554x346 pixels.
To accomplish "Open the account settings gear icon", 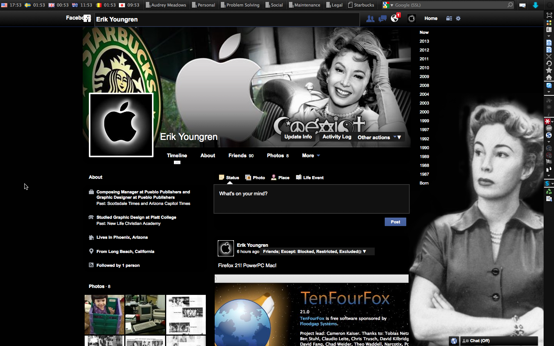I will (x=458, y=18).
